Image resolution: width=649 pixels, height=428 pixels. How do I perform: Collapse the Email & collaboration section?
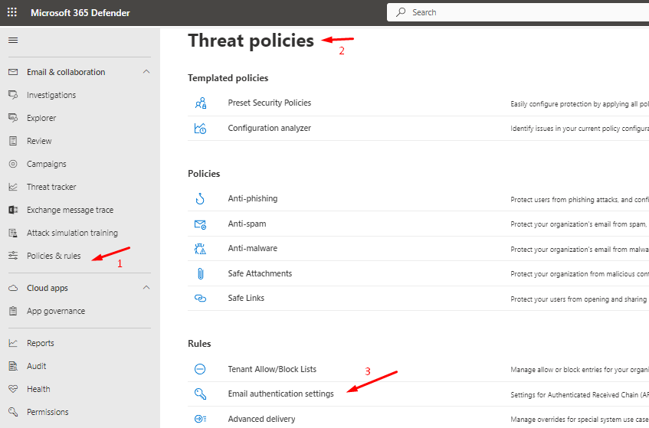click(146, 72)
